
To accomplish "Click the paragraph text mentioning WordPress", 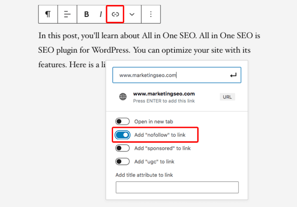I will point(144,50).
